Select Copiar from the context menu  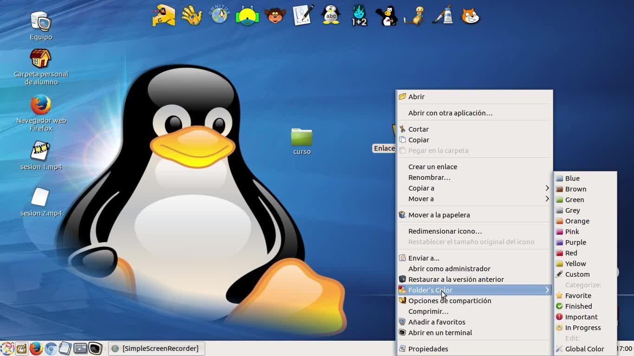pyautogui.click(x=474, y=140)
